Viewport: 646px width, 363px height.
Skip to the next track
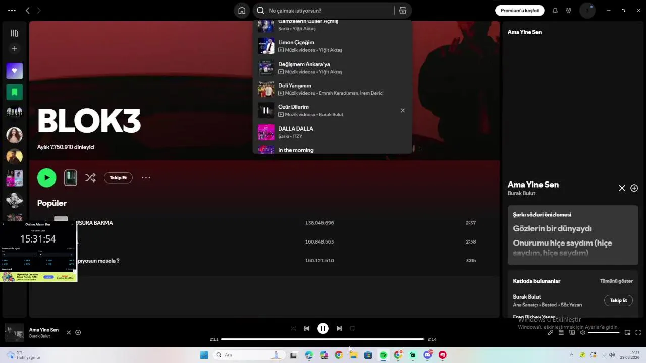(x=339, y=328)
